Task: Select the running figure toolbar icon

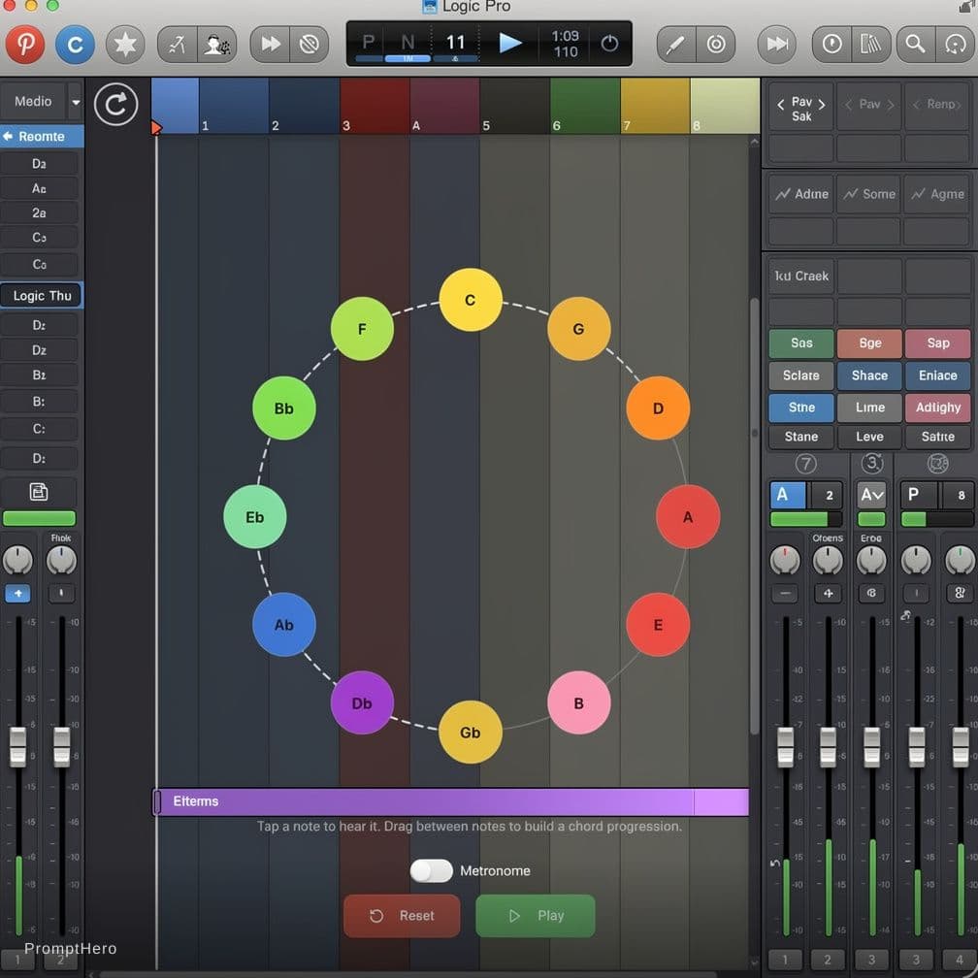Action: click(178, 44)
